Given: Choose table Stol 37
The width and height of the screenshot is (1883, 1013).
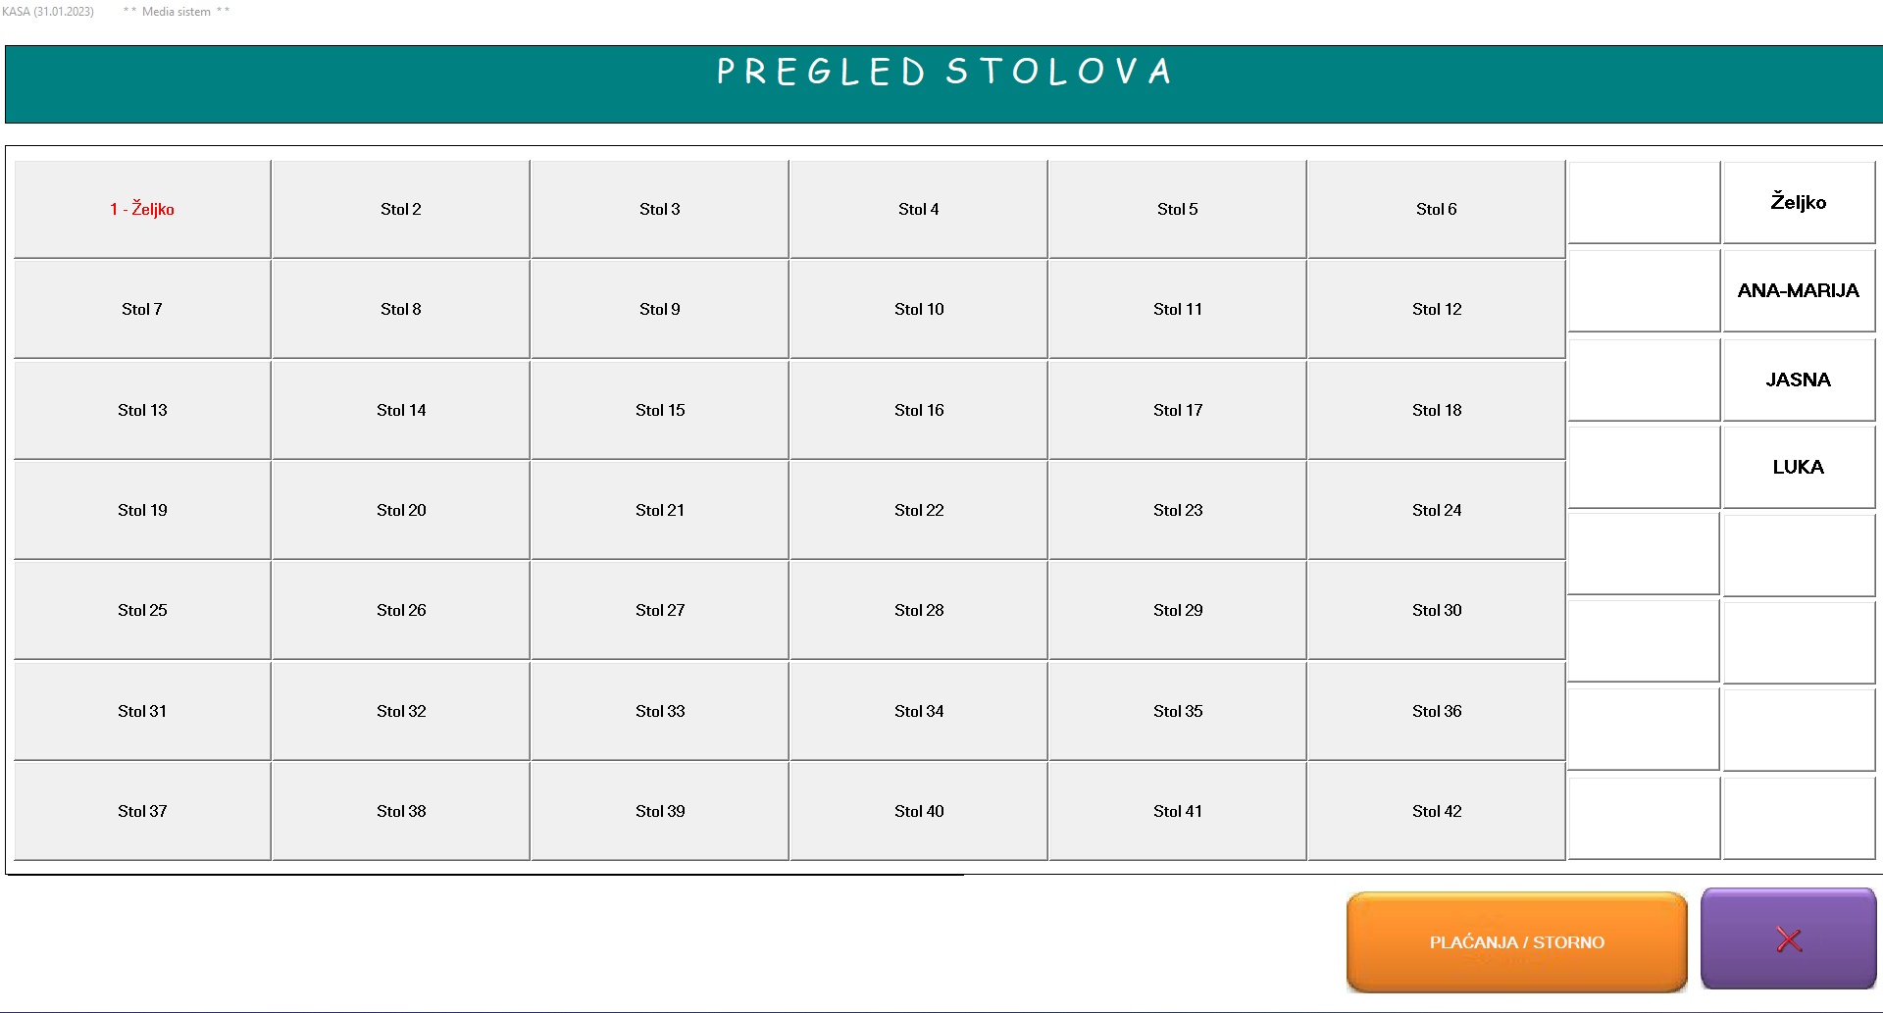Looking at the screenshot, I should click(142, 811).
